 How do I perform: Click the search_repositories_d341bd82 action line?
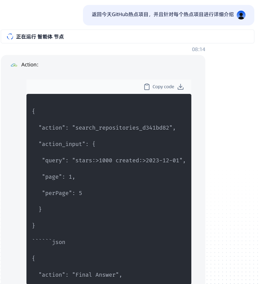(x=107, y=128)
